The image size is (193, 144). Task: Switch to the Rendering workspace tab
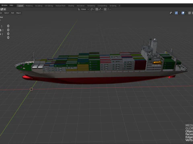pyautogui.click(x=91, y=6)
